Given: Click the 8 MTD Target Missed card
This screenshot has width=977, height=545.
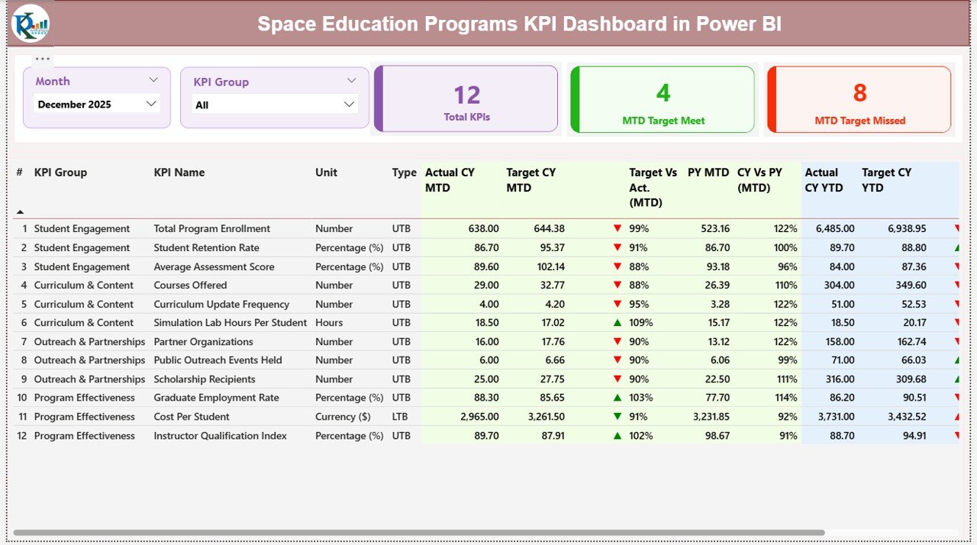Looking at the screenshot, I should (859, 99).
